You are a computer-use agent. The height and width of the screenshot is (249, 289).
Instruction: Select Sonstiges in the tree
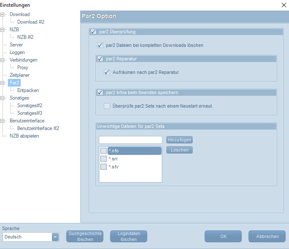coord(19,98)
